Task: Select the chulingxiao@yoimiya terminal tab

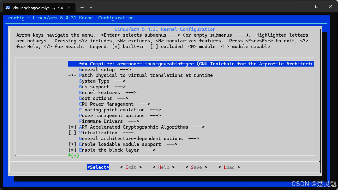Action: tap(39, 8)
